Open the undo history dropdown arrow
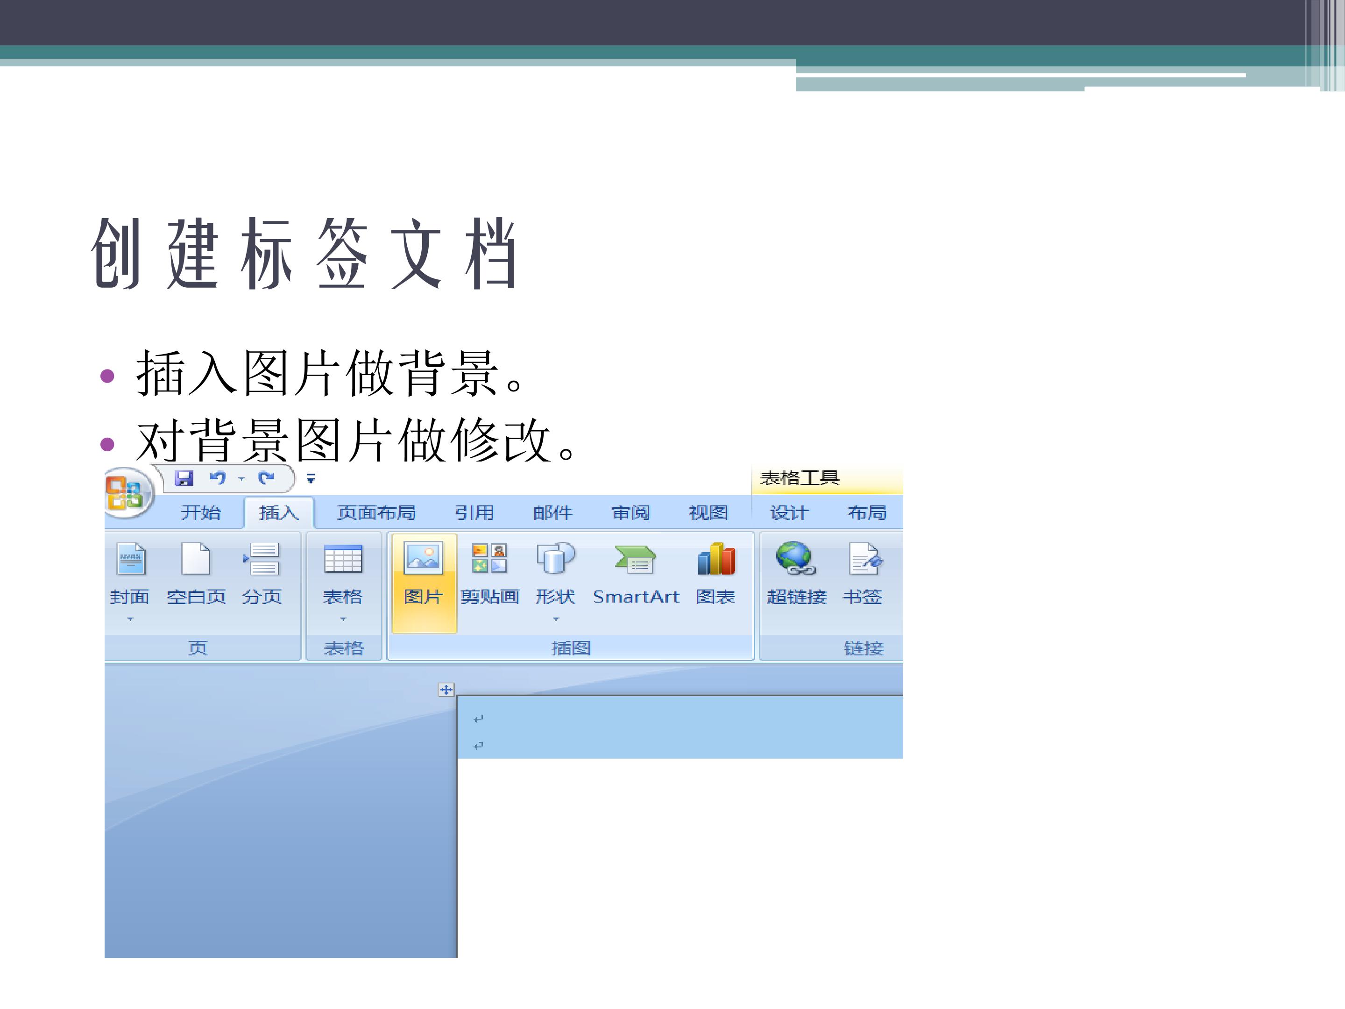The image size is (1345, 1009). 241,479
